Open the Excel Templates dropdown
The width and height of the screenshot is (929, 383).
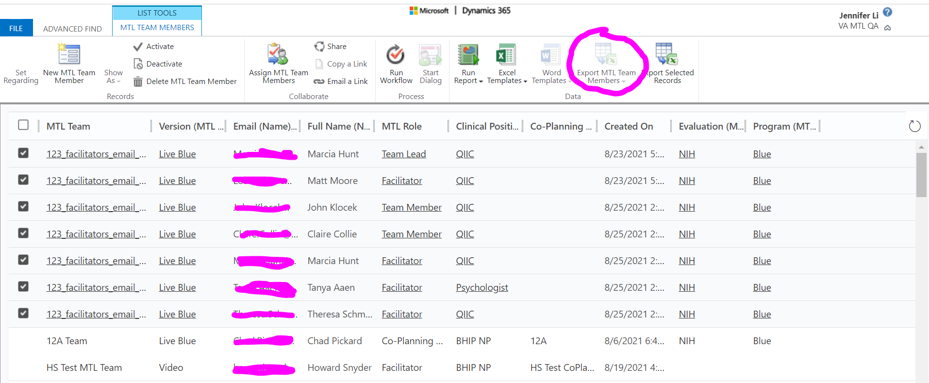click(507, 64)
